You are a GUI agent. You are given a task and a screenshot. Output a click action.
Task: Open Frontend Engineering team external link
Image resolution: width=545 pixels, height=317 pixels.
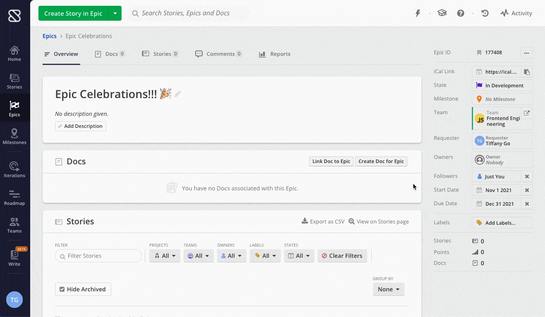[x=527, y=113]
